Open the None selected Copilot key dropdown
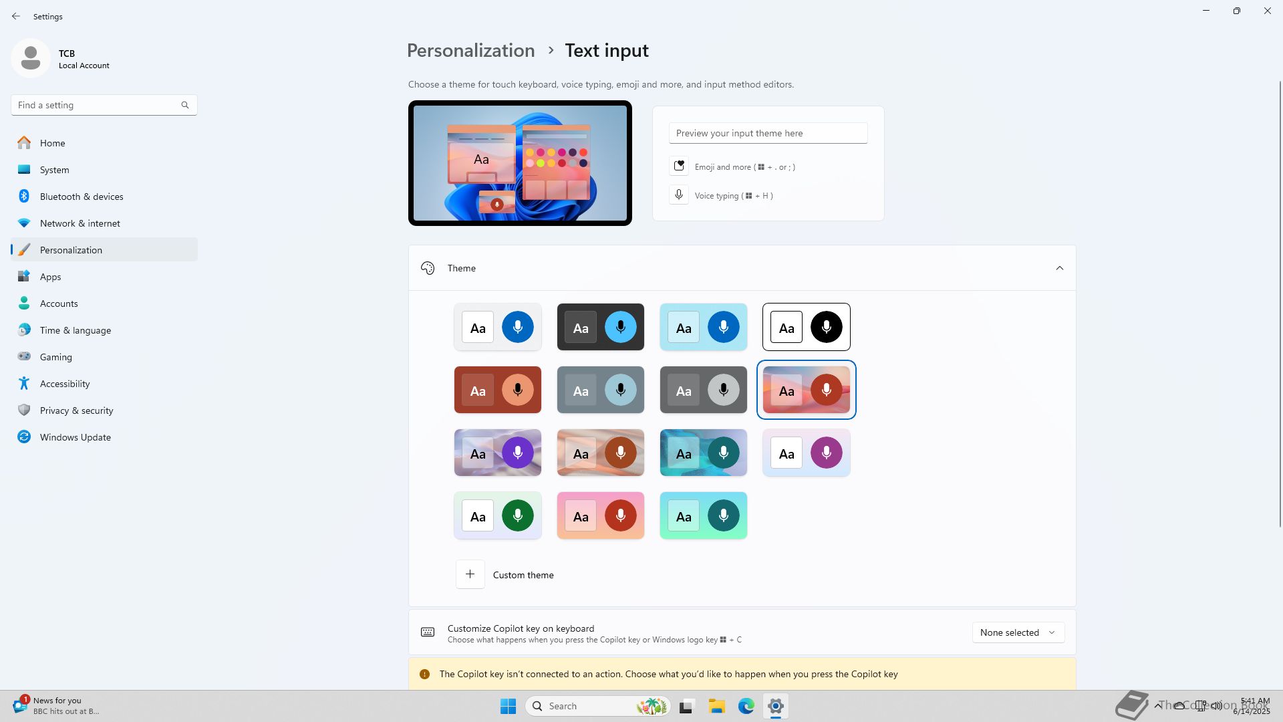The height and width of the screenshot is (722, 1283). 1017,632
